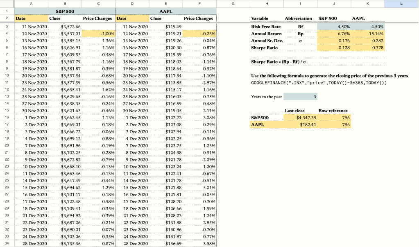Image resolution: width=419 pixels, height=247 pixels.
Task: Click the Abbreviation header cell
Action: coord(298,18)
